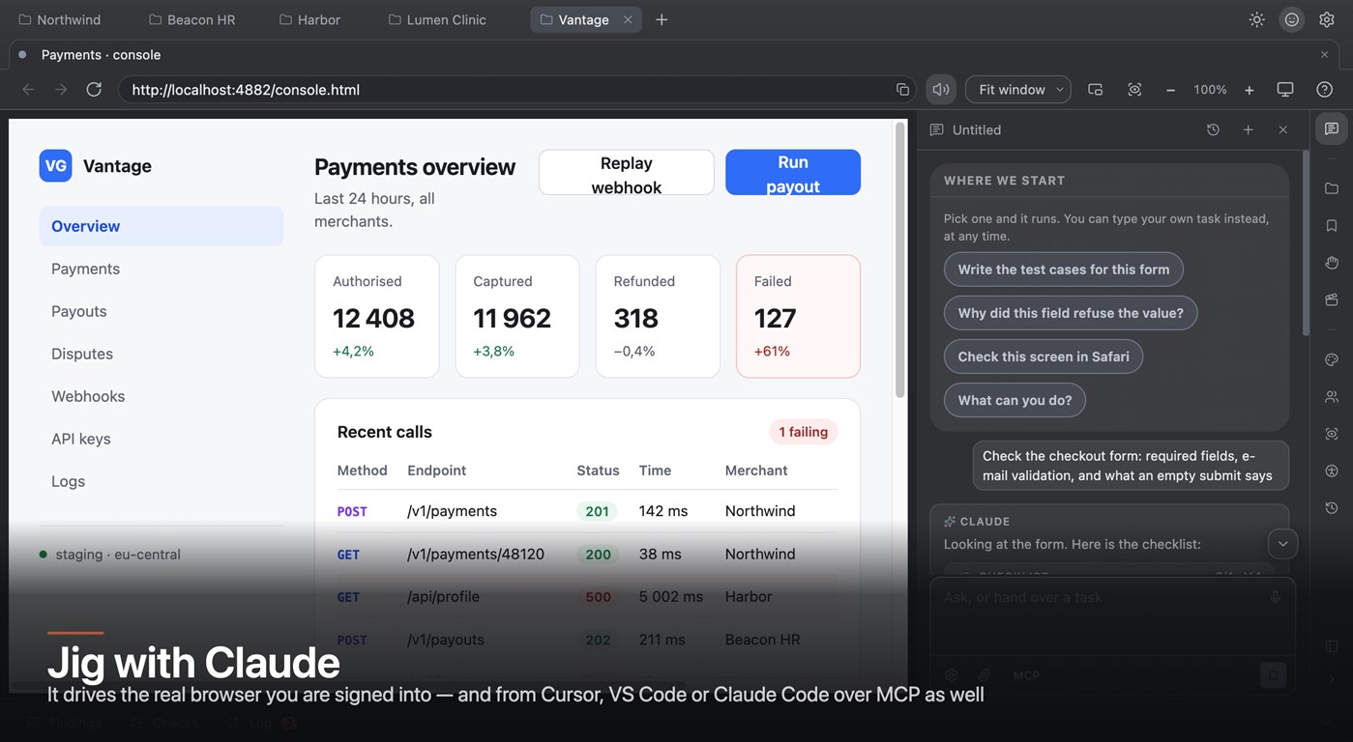The height and width of the screenshot is (742, 1353).
Task: Select the /v1/payments/48120 endpoint cell
Action: [x=476, y=555]
